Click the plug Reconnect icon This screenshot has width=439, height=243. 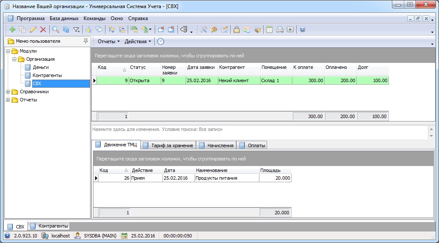point(257,30)
